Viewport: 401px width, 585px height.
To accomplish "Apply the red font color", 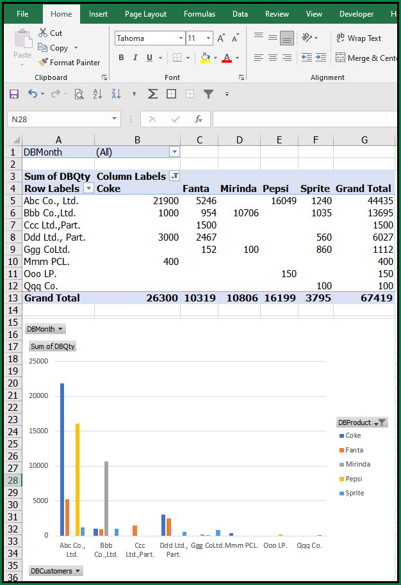I will tap(227, 58).
